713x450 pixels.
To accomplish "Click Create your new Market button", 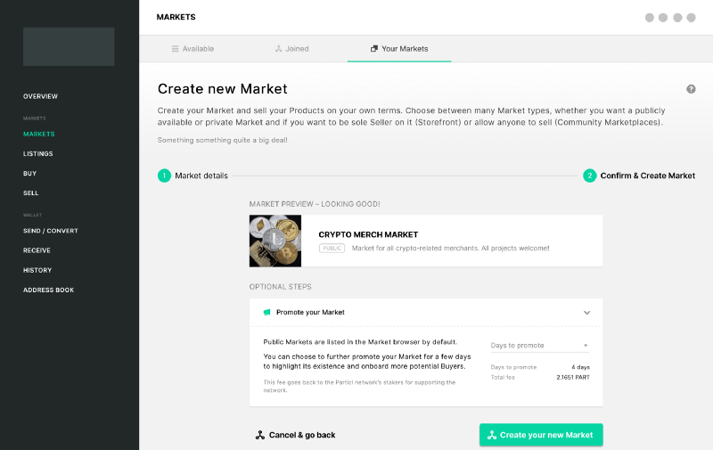I will pos(541,435).
